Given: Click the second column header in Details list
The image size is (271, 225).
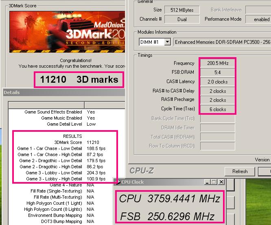Looking at the screenshot, I should tap(105, 105).
